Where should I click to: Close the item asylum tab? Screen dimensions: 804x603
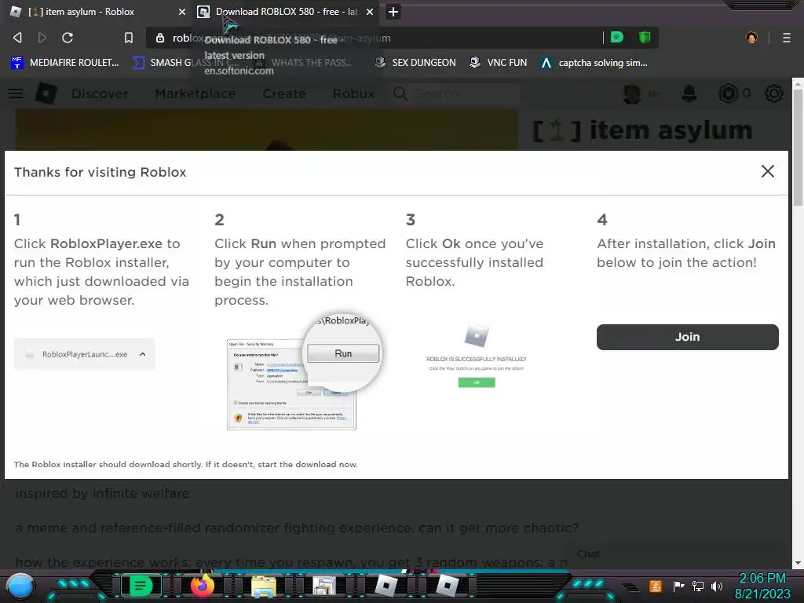pos(182,12)
